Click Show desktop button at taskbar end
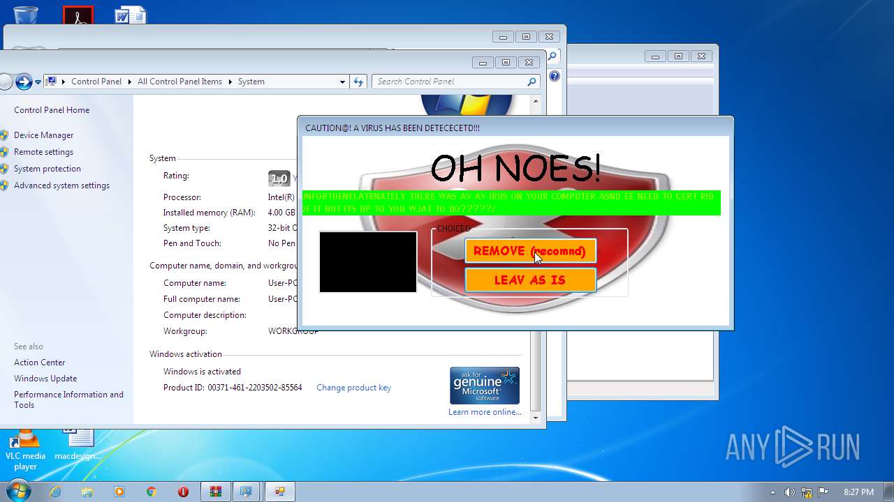 (889, 492)
